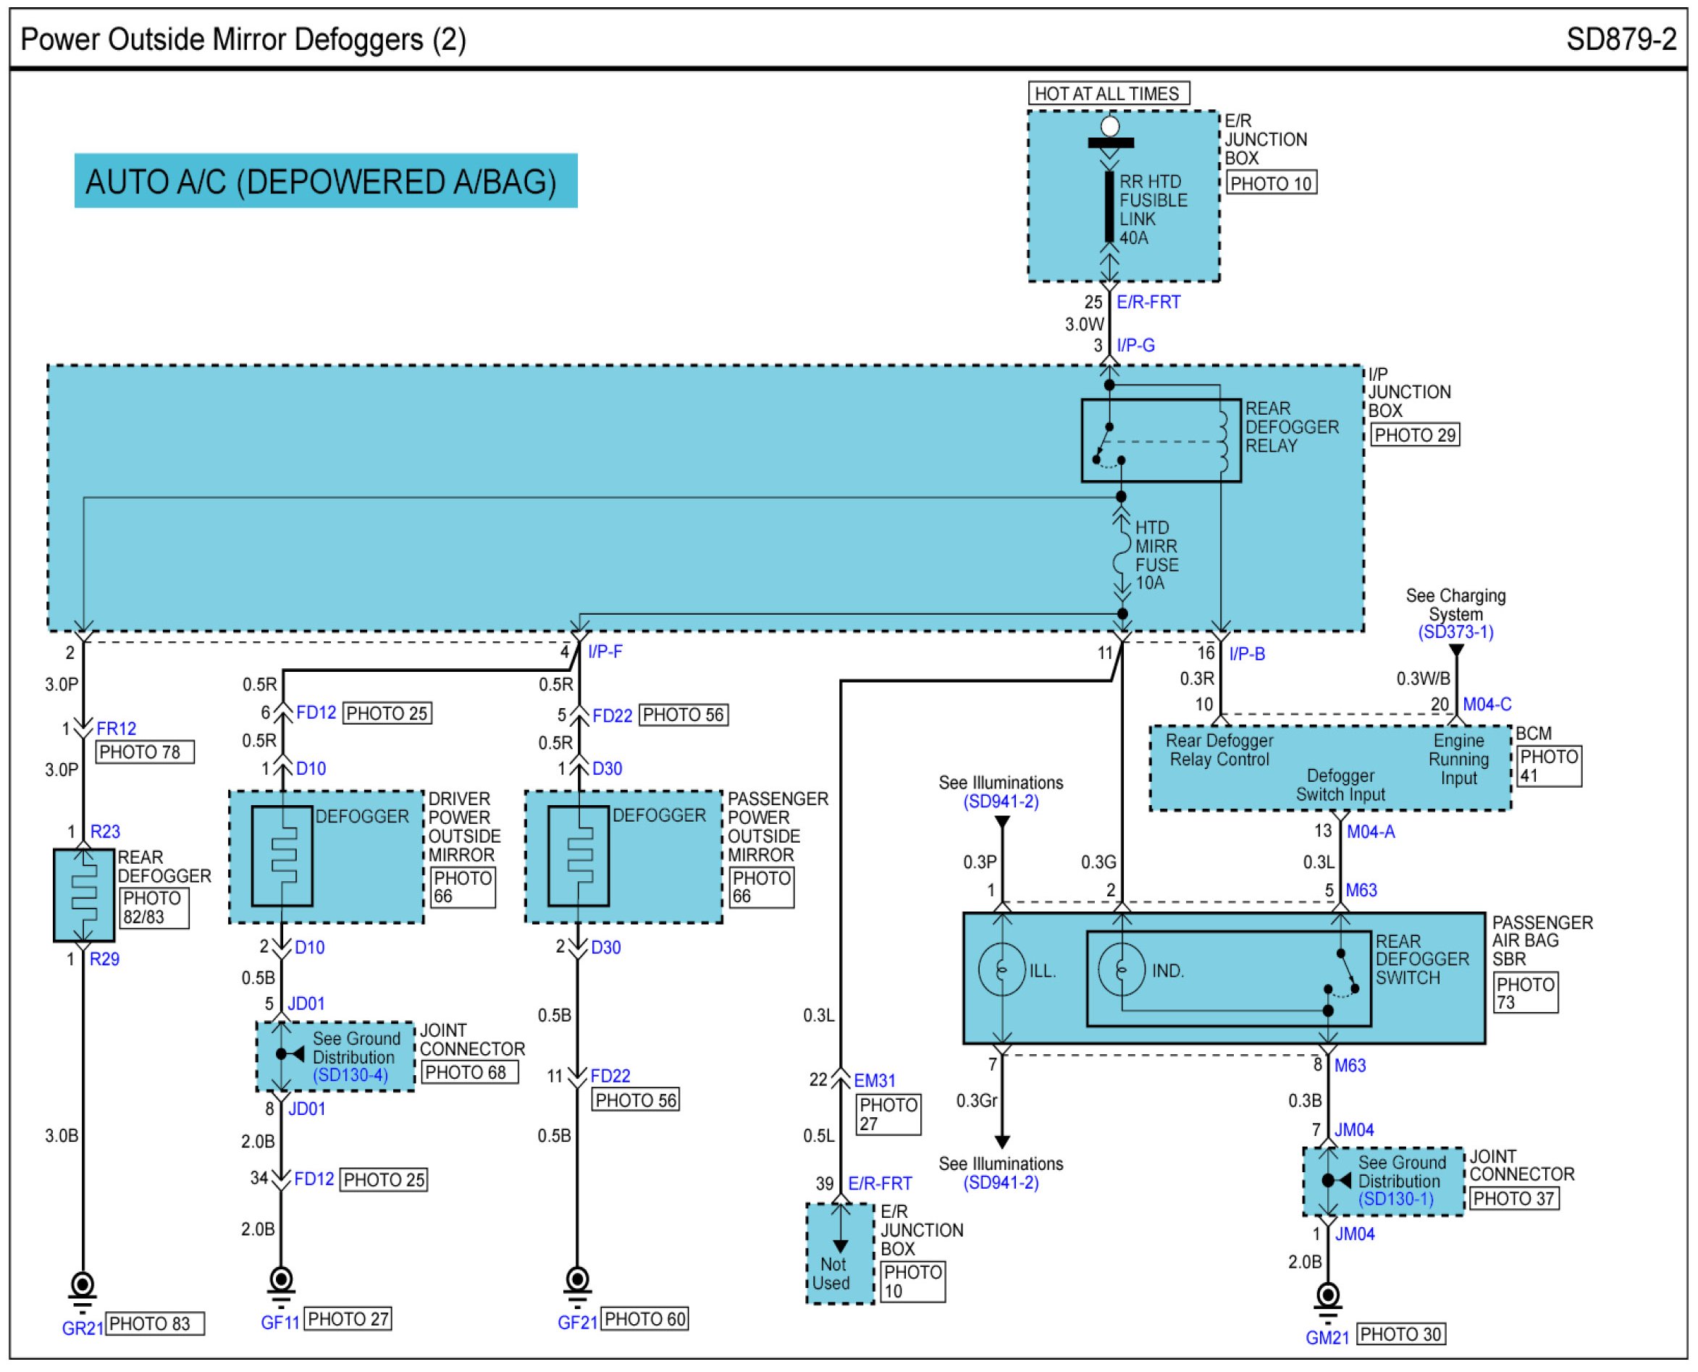Viewport: 1698px width, 1372px height.
Task: Click the GR21 ground symbol
Action: click(83, 1287)
